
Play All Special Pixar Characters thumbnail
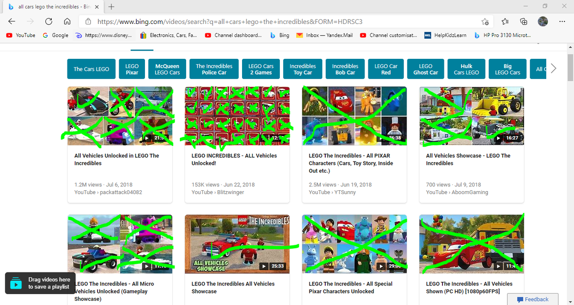[354, 244]
